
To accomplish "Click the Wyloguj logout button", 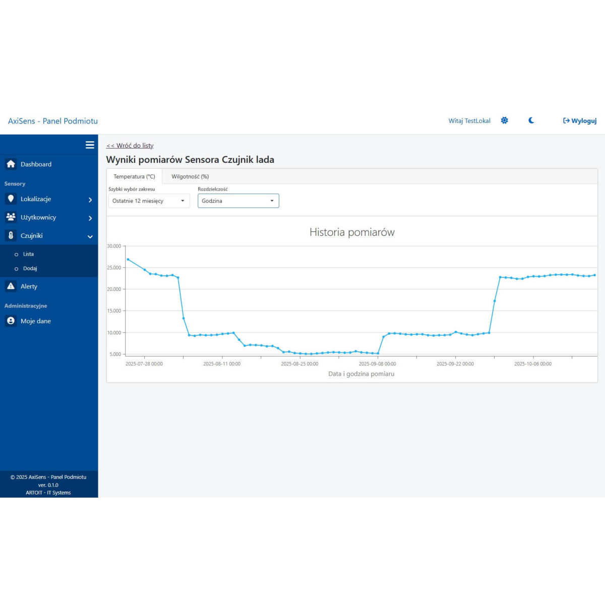I will coord(579,121).
